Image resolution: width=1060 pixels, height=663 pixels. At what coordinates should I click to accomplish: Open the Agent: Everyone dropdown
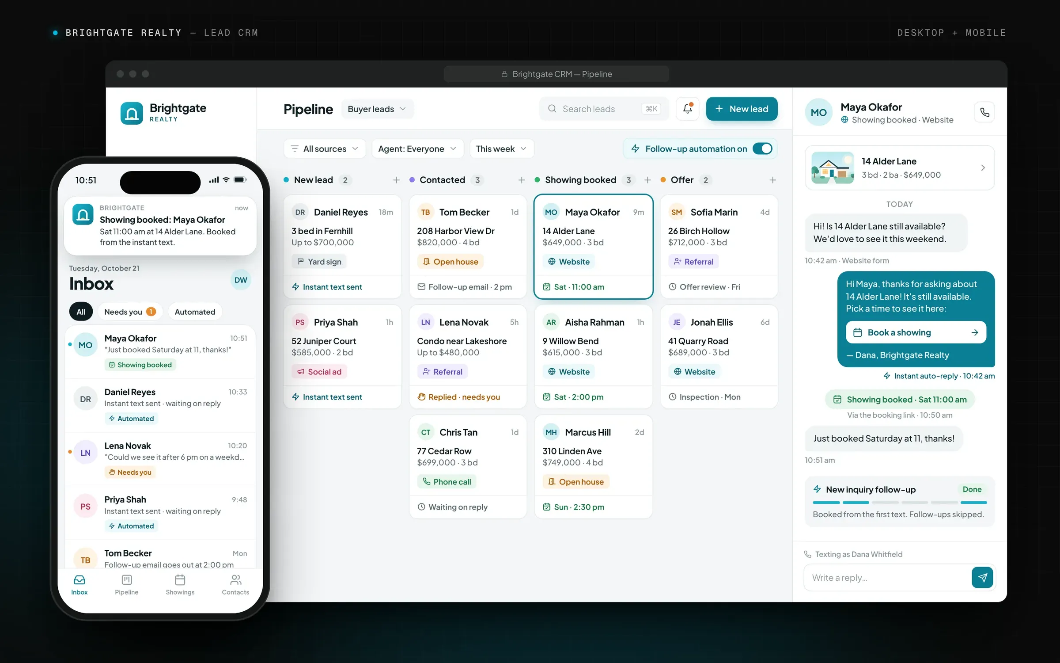point(417,149)
